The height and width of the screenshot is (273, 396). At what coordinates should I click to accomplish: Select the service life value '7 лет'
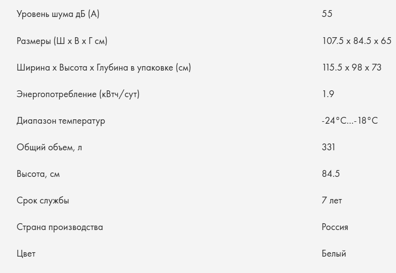click(x=332, y=201)
